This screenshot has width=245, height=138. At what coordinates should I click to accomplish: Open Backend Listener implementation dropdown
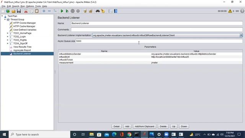point(241,35)
